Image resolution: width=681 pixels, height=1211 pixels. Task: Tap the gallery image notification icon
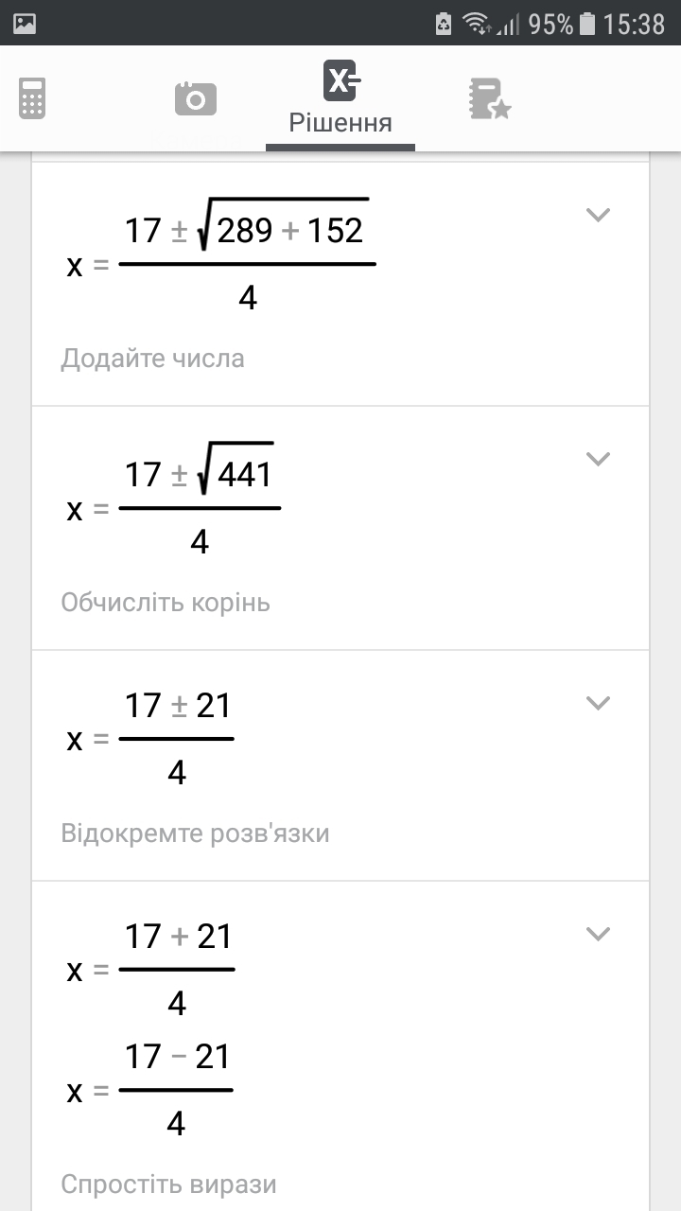coord(25,24)
